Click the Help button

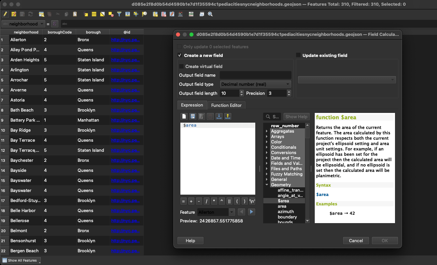[x=190, y=241]
